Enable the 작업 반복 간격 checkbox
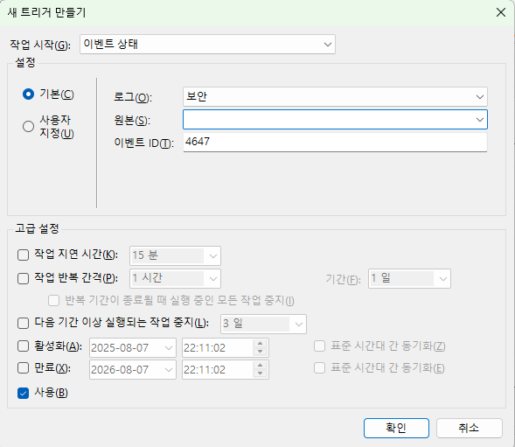The image size is (515, 447). pos(23,278)
